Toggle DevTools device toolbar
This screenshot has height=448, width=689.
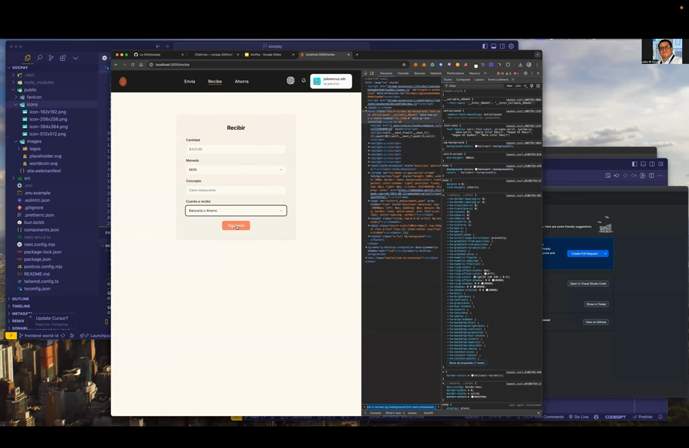pyautogui.click(x=371, y=73)
